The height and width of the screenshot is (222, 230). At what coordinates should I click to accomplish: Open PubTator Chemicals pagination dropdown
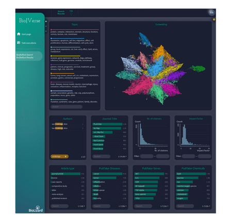point(206,206)
